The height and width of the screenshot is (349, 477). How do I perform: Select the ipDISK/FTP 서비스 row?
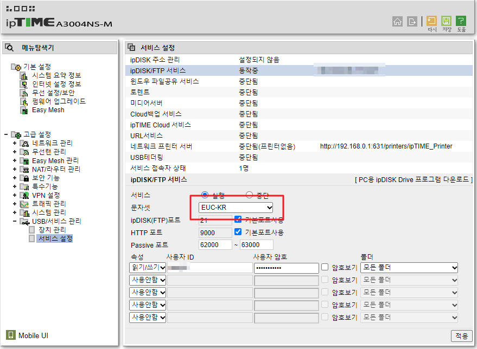point(298,70)
